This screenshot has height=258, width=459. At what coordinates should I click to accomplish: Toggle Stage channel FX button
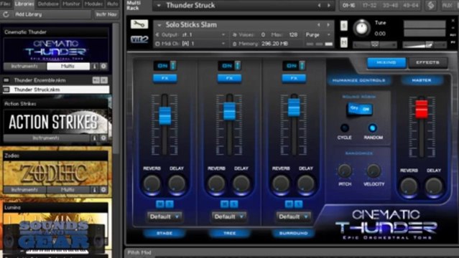point(164,78)
